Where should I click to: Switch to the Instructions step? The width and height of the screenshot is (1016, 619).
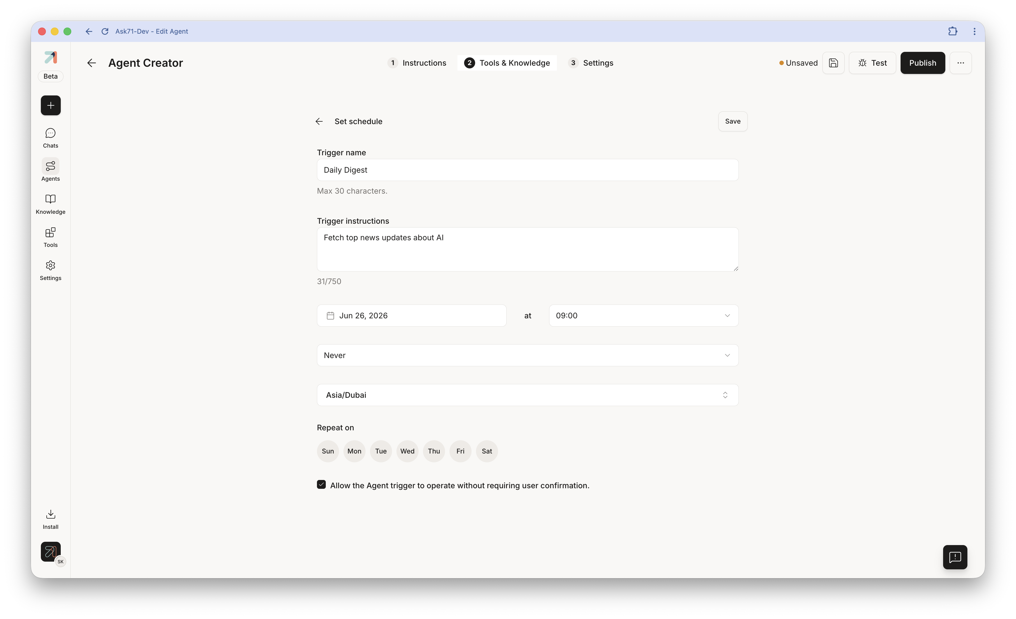click(x=417, y=63)
